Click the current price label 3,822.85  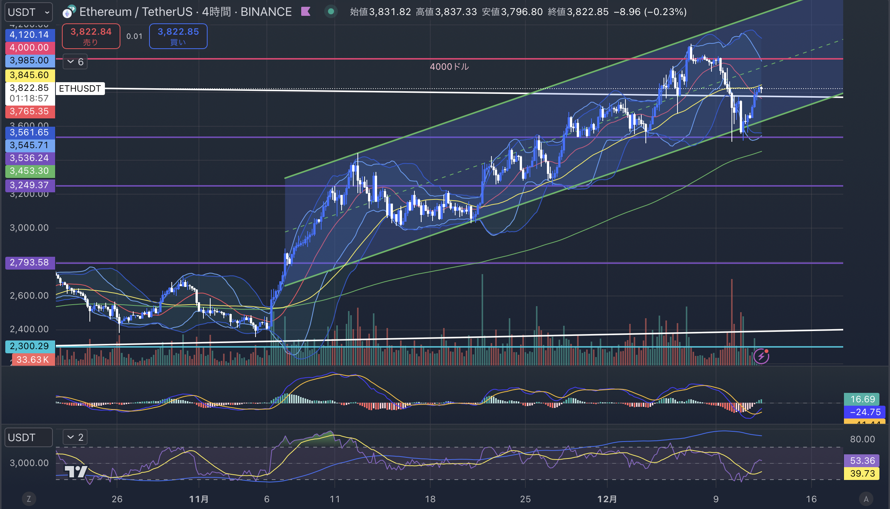(30, 88)
